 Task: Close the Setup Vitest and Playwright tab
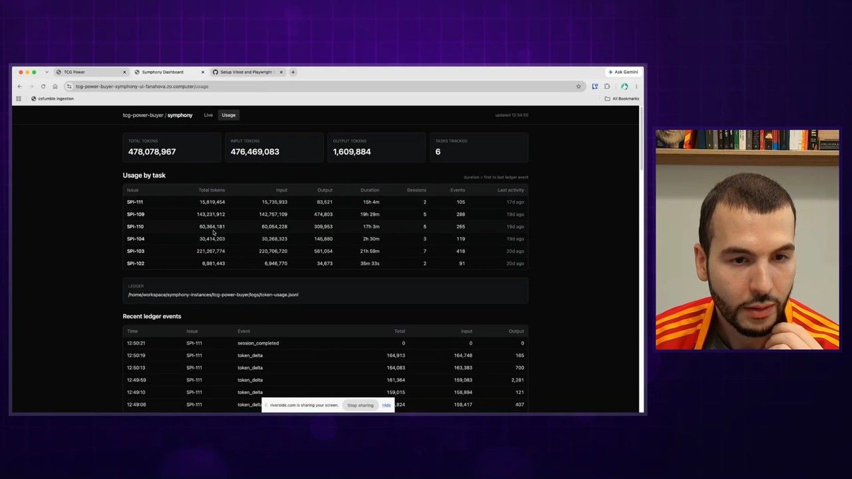pyautogui.click(x=281, y=72)
